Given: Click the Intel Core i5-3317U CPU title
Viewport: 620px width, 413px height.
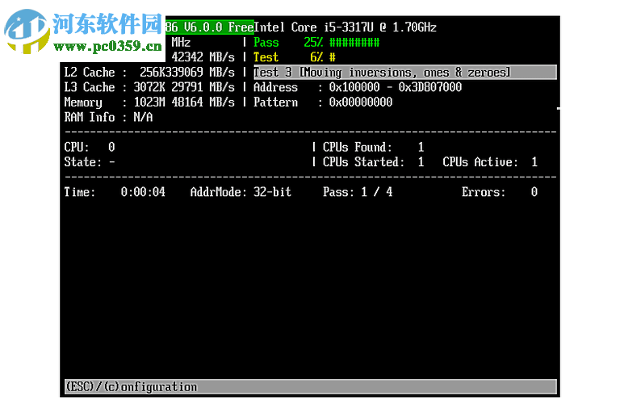Looking at the screenshot, I should 345,27.
